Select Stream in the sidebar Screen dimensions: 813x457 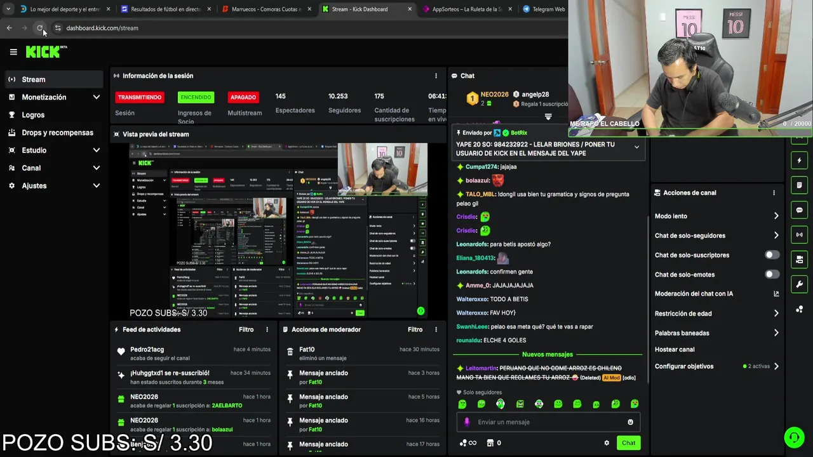(54, 79)
